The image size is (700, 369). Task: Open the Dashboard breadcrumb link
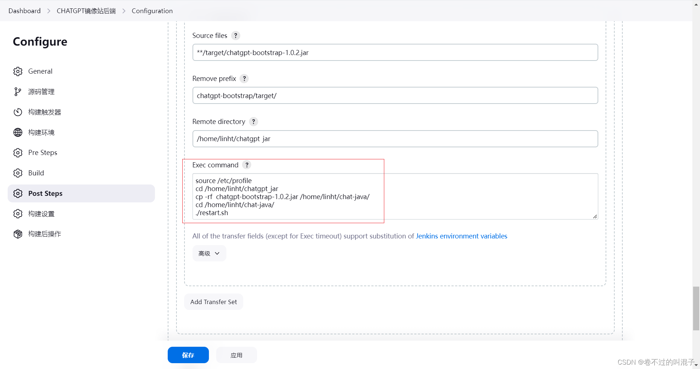click(24, 11)
